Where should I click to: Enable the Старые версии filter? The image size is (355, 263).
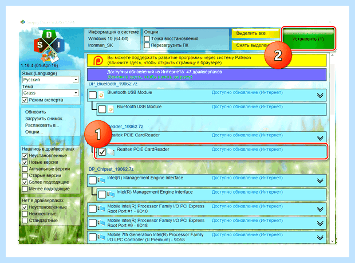coord(25,175)
